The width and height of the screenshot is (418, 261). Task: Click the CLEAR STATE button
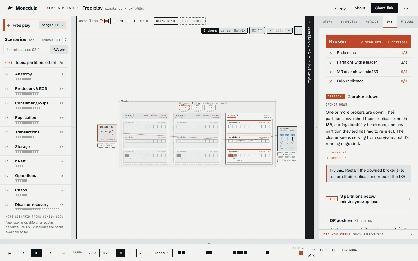click(166, 21)
